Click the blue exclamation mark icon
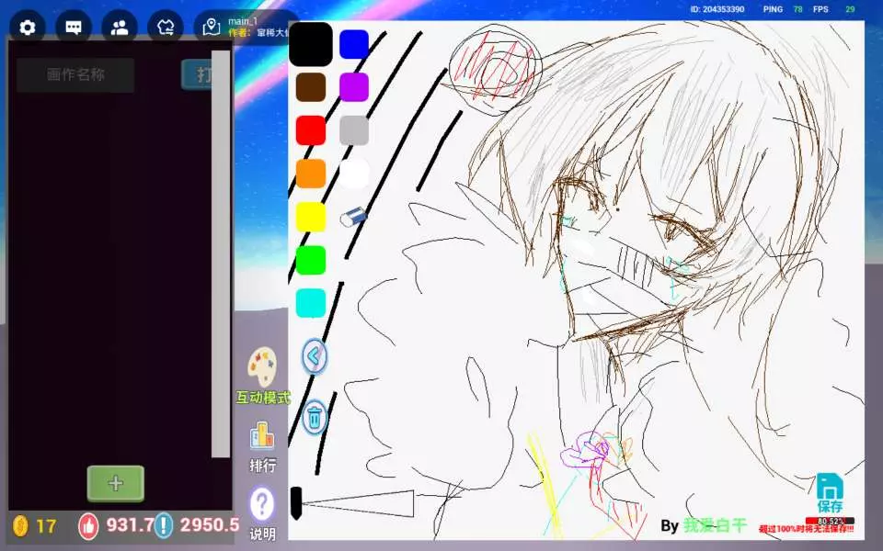 point(164,525)
